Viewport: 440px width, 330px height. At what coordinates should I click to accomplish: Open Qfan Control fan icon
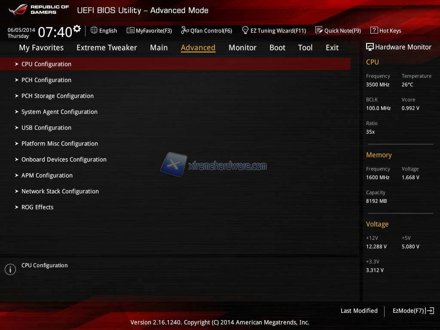click(185, 31)
